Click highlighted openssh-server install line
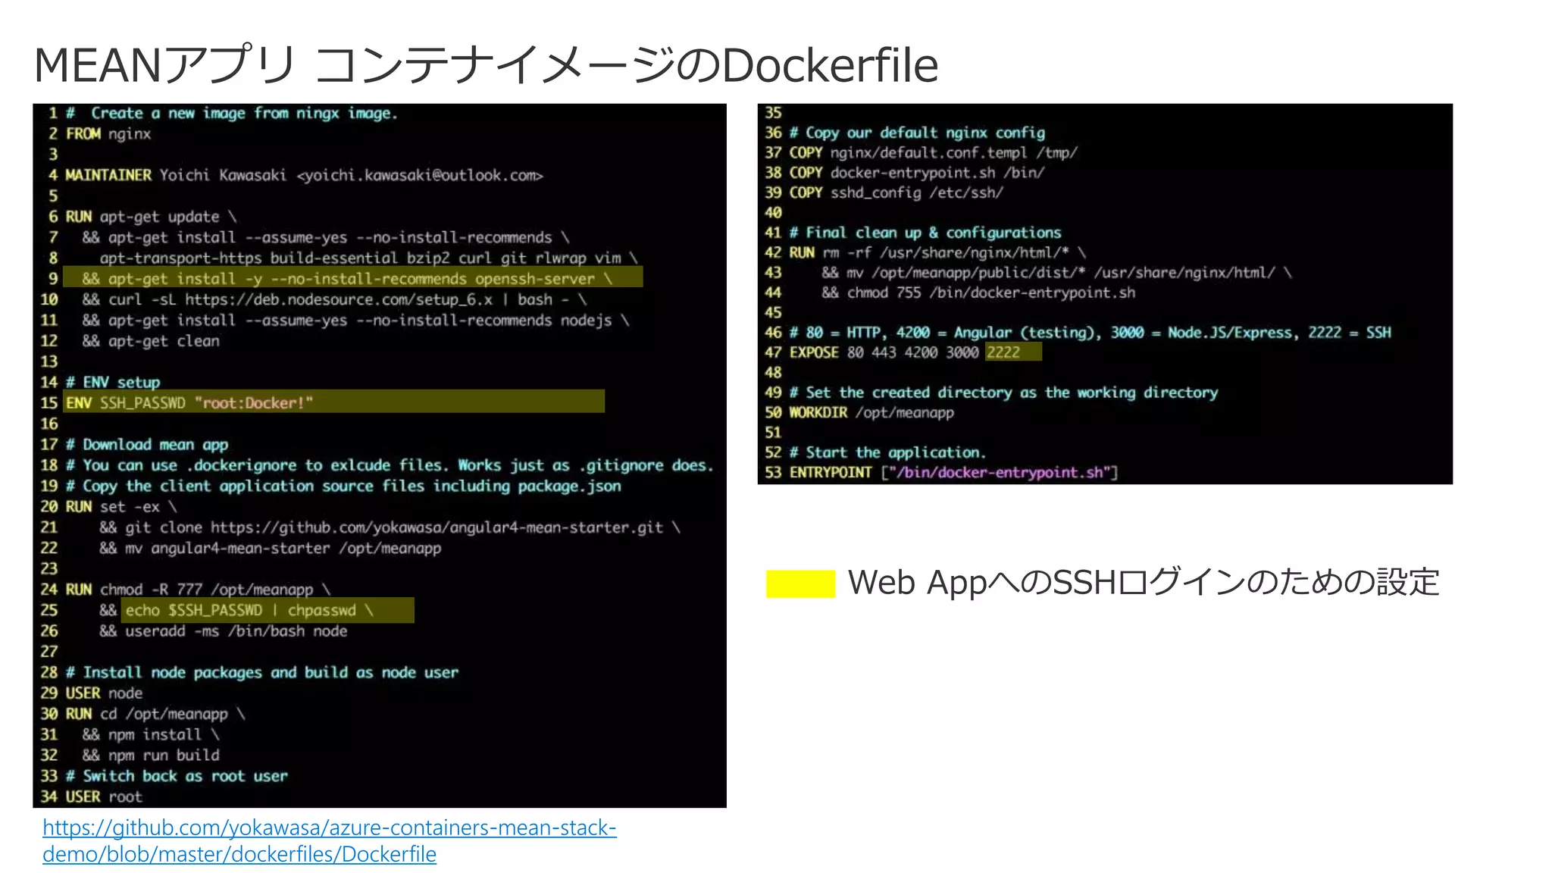Screen dimensions: 1552x873 (x=353, y=277)
